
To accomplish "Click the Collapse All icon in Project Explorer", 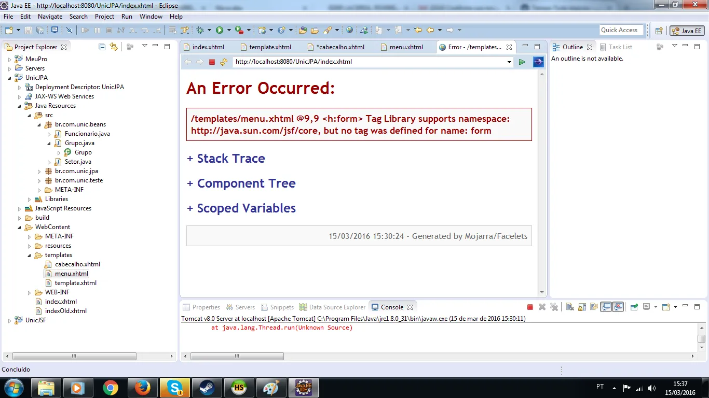I will (102, 47).
